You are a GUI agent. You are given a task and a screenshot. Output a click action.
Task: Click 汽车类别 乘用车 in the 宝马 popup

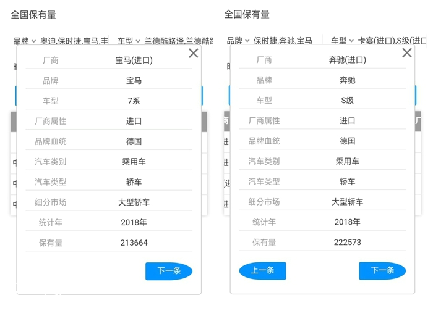tap(134, 162)
